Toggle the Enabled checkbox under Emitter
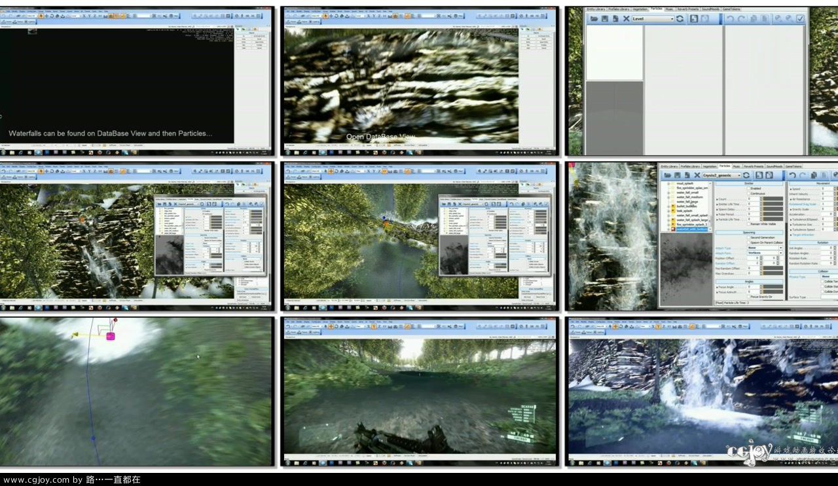Screen dimensions: 838x486 [x=749, y=189]
